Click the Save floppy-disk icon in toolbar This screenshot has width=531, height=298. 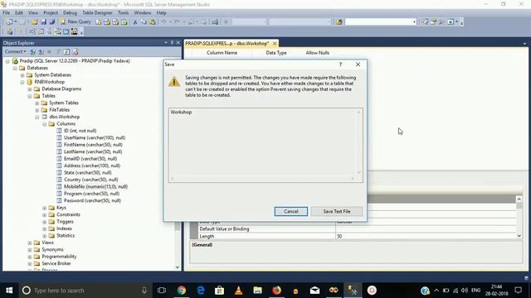(x=43, y=22)
